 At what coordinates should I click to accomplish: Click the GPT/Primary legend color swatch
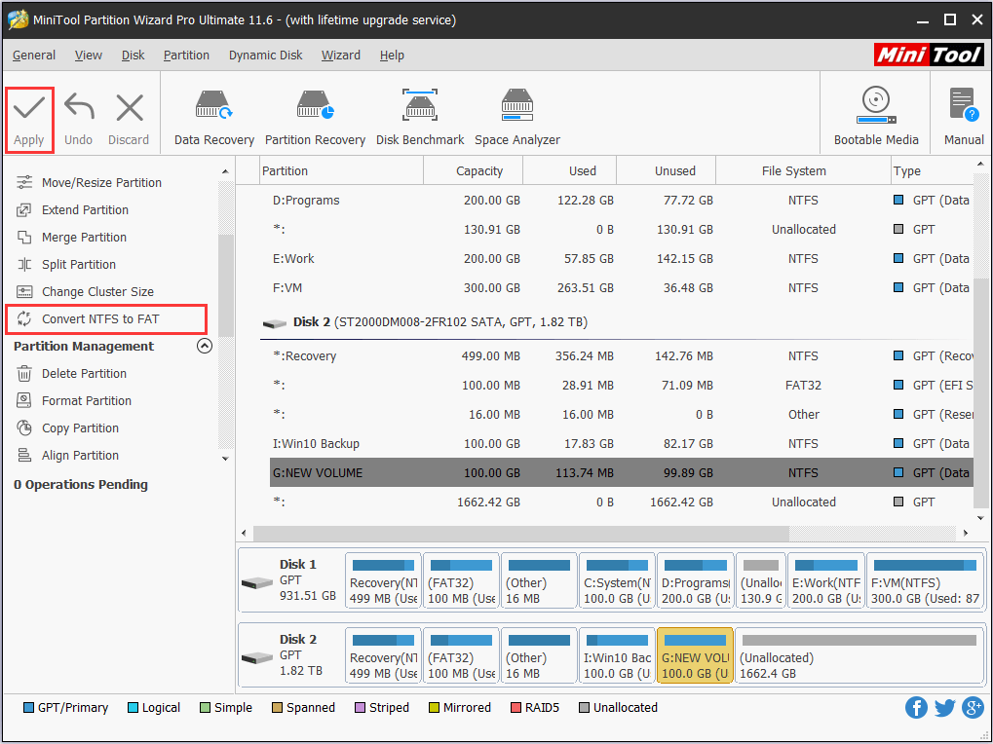pyautogui.click(x=28, y=707)
